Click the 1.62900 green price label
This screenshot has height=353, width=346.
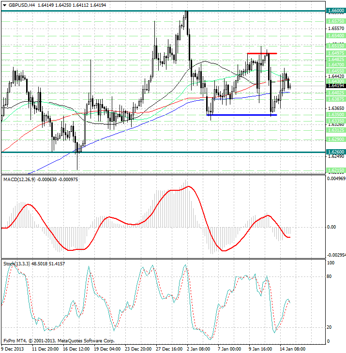[x=336, y=139]
